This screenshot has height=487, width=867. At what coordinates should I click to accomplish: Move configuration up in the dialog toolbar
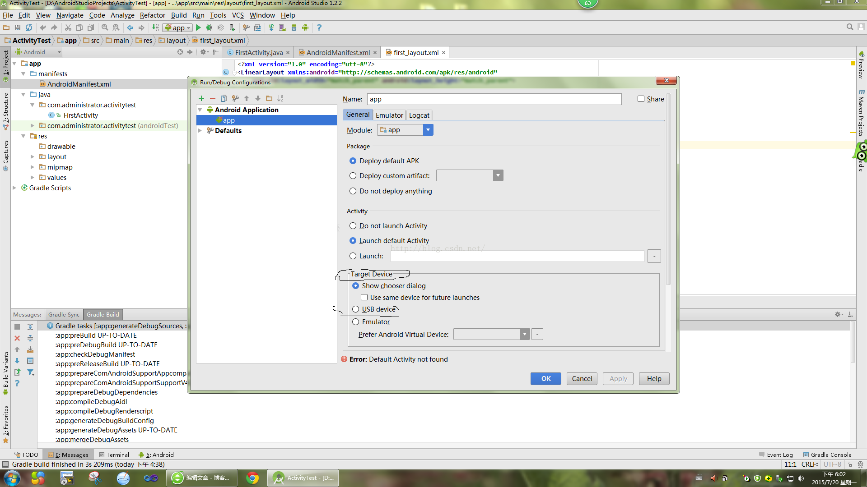pos(247,98)
